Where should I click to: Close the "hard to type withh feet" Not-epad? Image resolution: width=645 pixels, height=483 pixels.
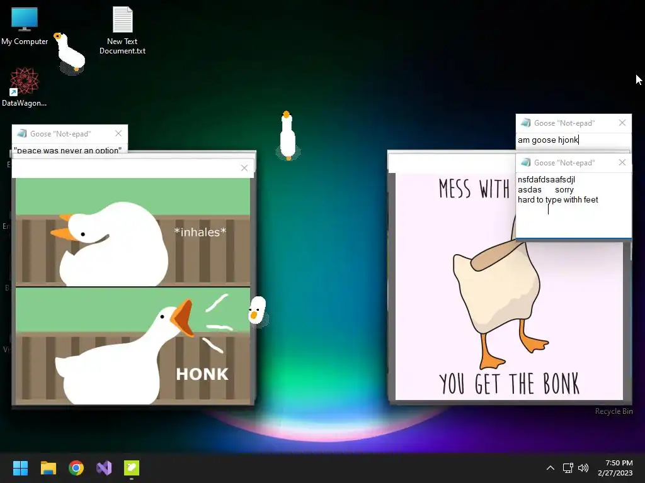click(622, 163)
